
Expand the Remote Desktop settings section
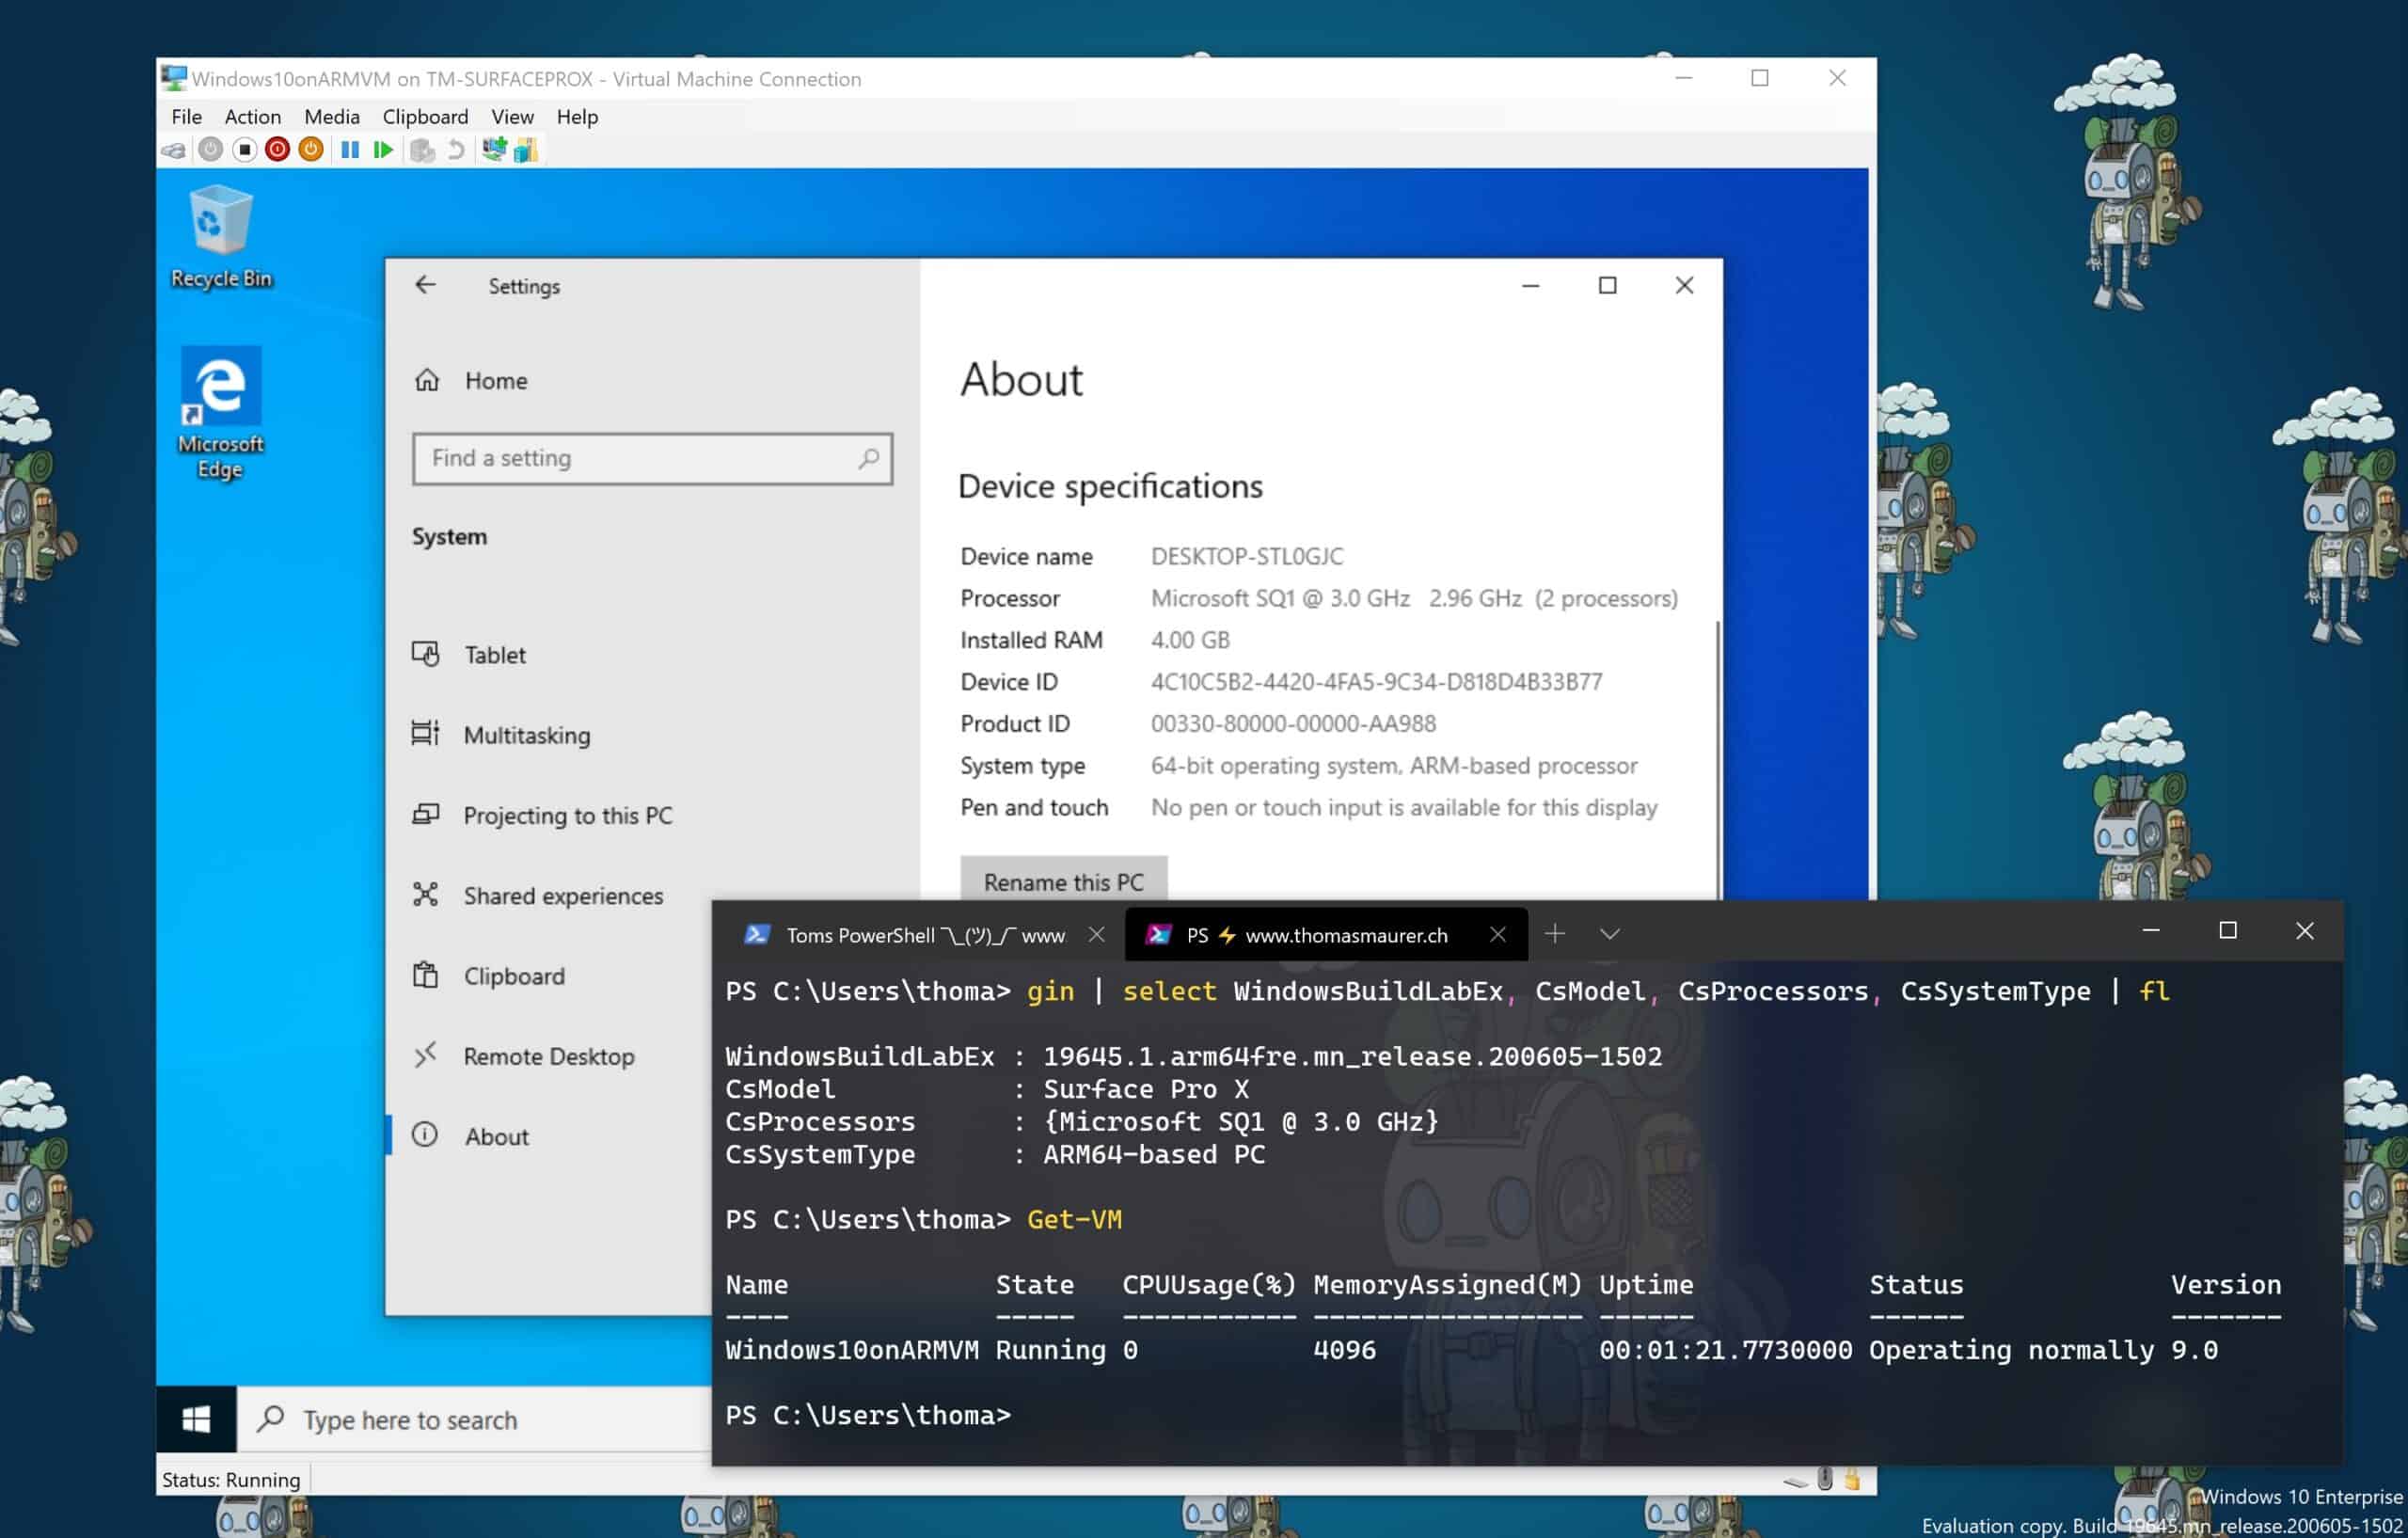547,1055
